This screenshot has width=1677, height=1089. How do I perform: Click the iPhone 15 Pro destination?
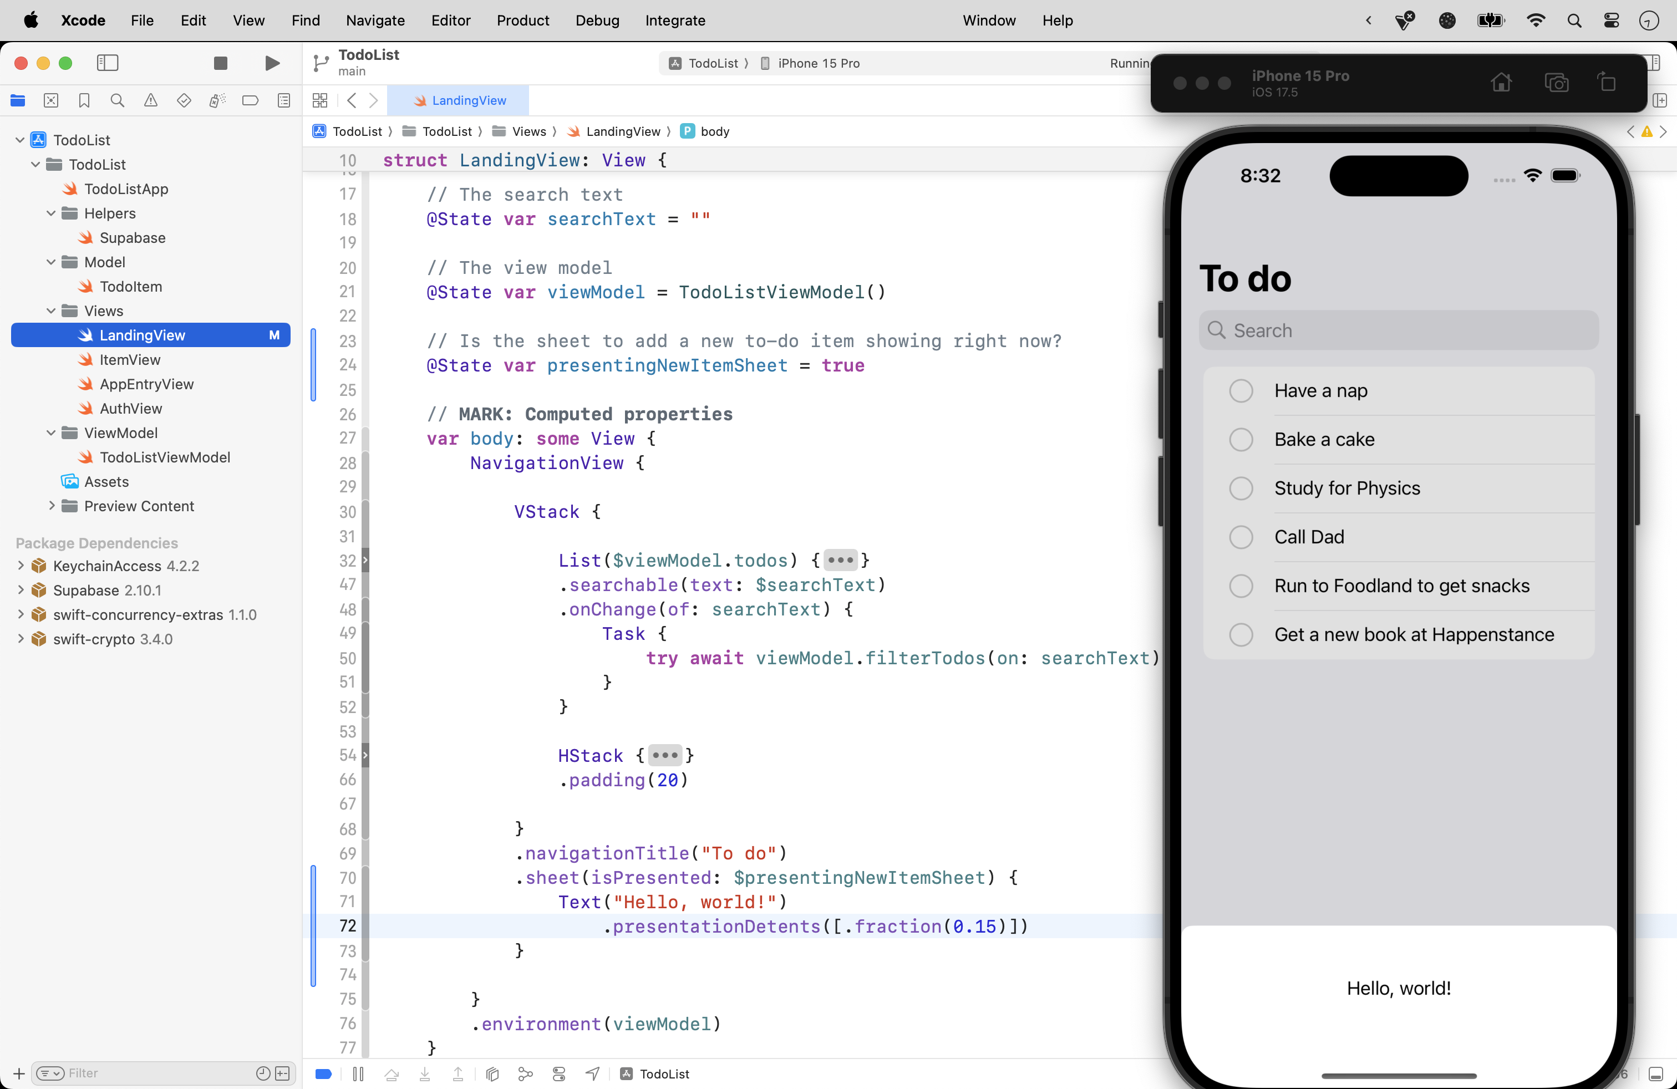[x=818, y=63]
